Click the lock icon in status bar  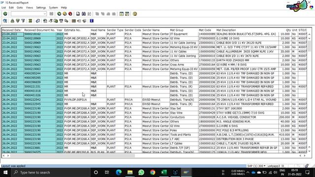(307, 166)
